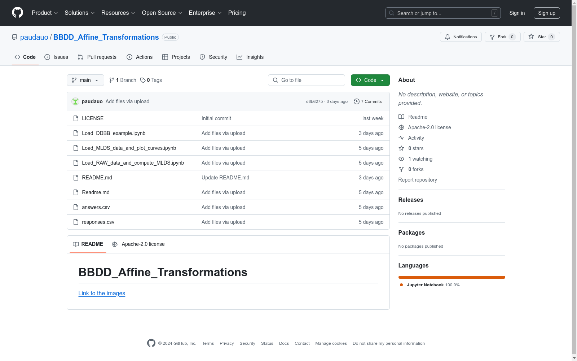Go to the Actions tab
Viewport: 577px width, 361px height.
click(x=140, y=57)
